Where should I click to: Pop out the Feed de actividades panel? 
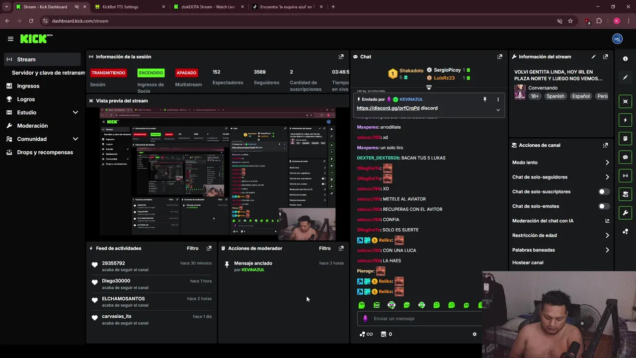[x=209, y=248]
